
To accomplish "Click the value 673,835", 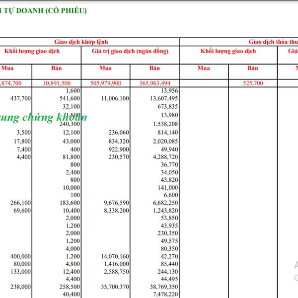I will (168, 107).
